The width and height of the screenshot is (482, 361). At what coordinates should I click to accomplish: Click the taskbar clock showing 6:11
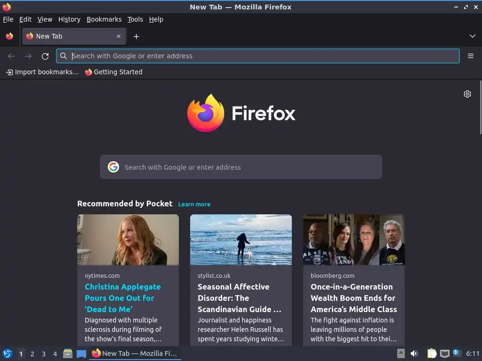(473, 353)
